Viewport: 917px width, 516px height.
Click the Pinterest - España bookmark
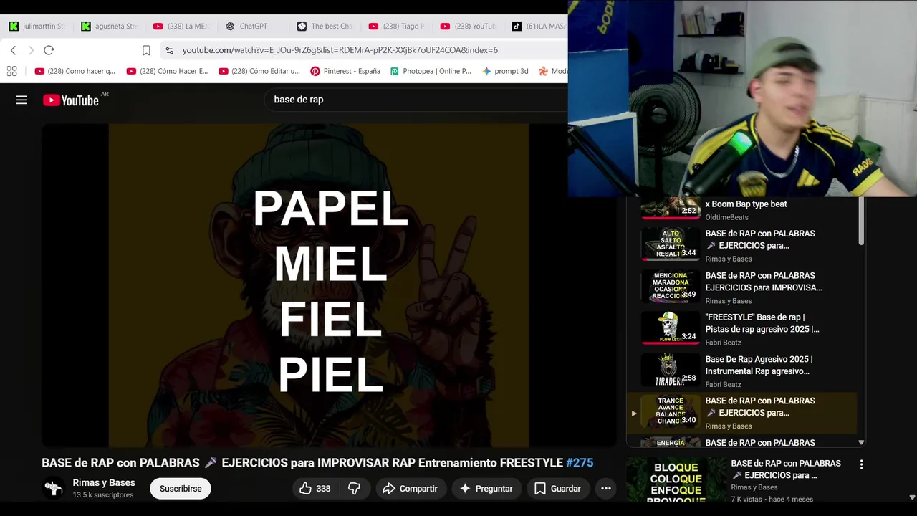click(x=345, y=71)
